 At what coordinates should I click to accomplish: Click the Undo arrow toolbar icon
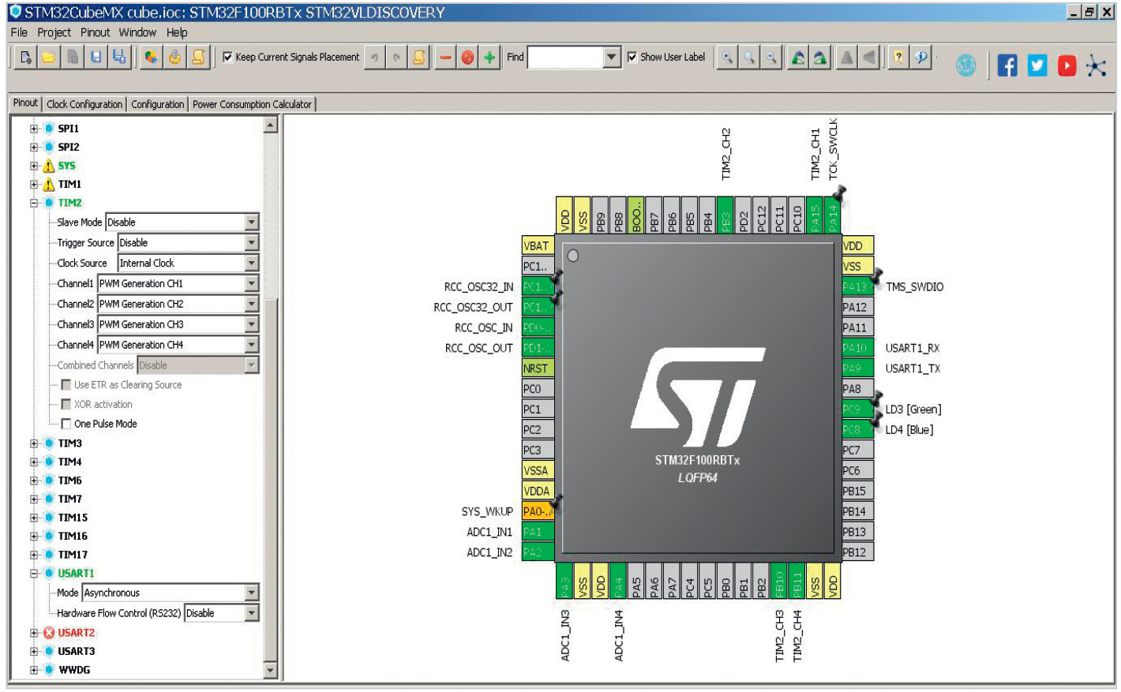(x=375, y=58)
